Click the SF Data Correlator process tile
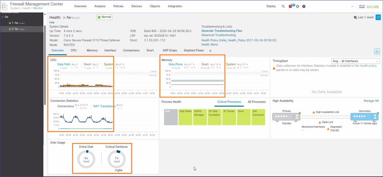Screen dimensions: 383x177 214,117
